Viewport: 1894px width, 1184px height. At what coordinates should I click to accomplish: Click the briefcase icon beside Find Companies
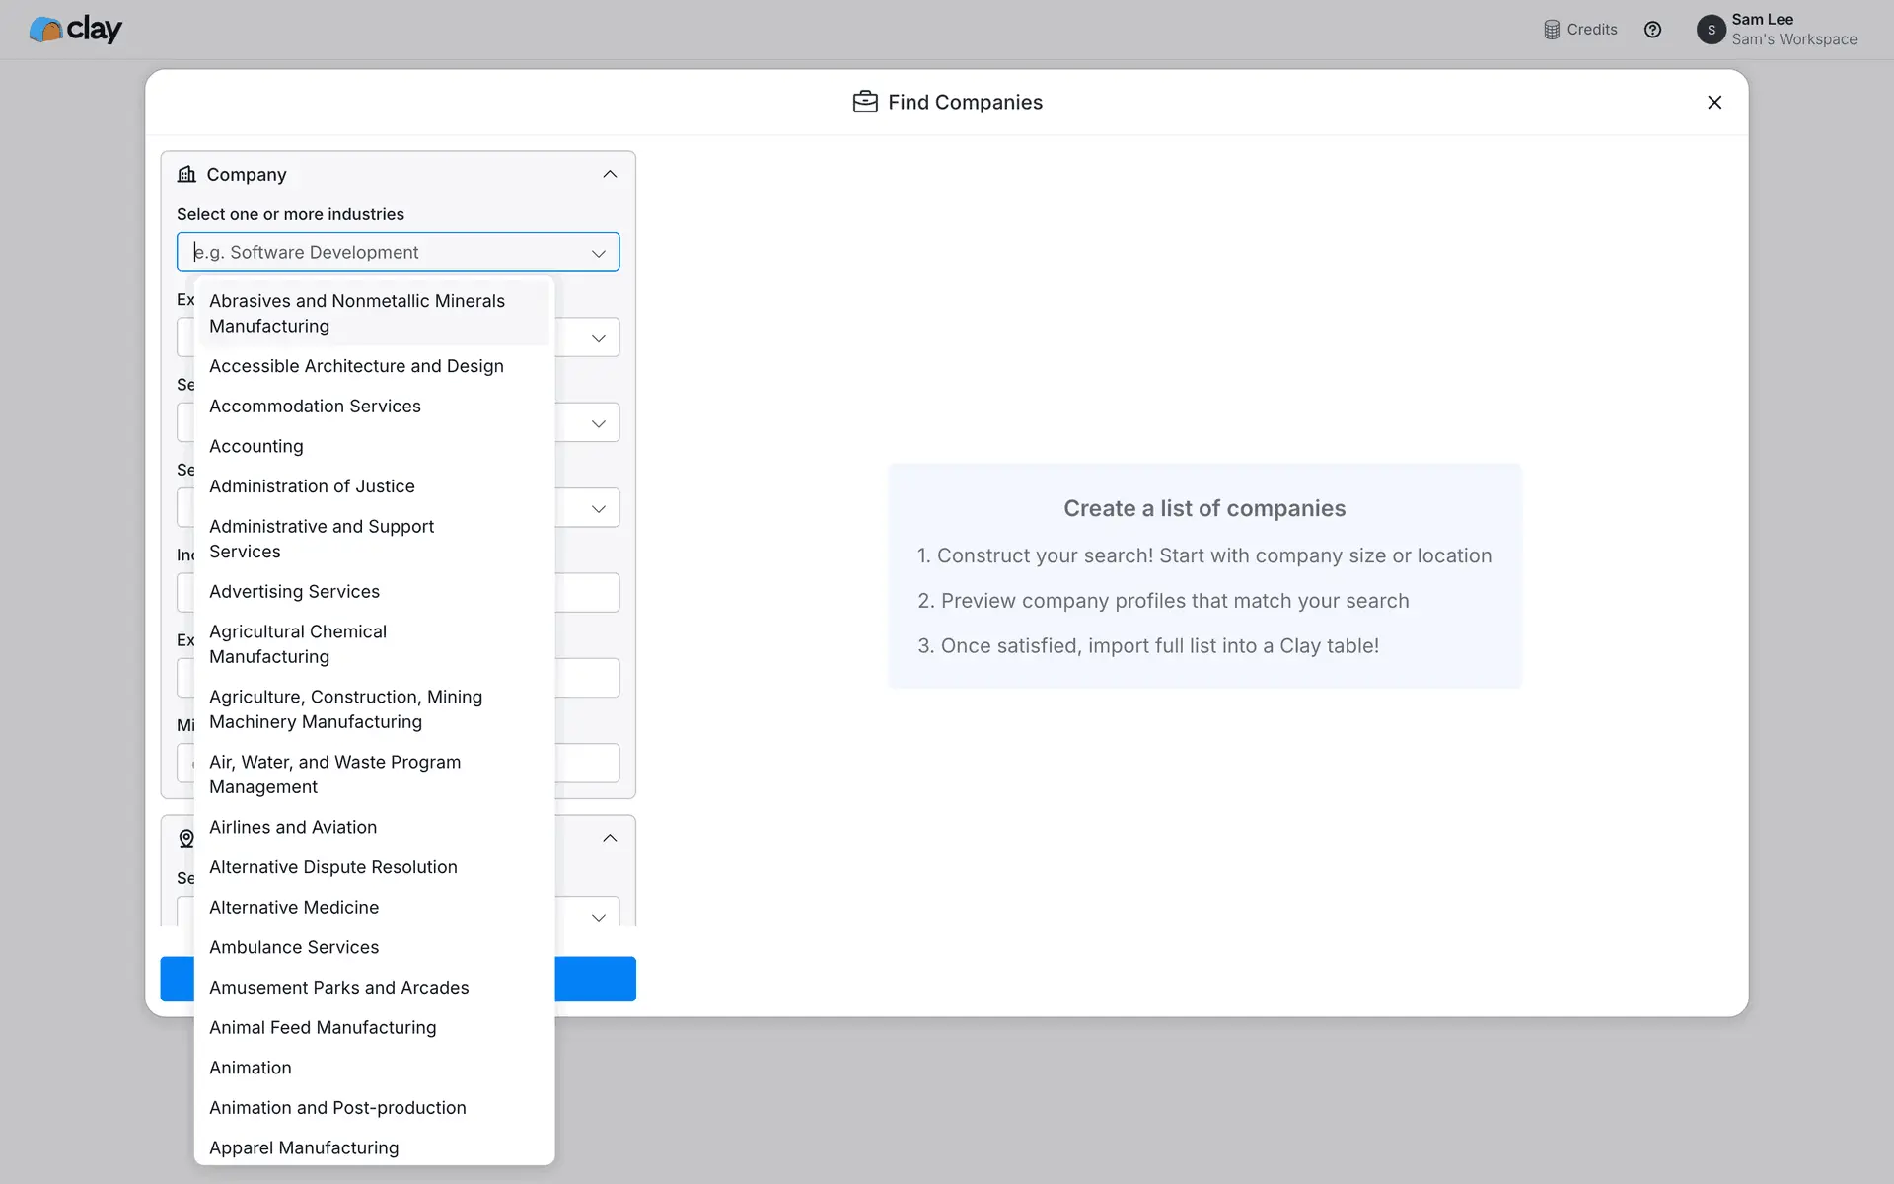(865, 103)
